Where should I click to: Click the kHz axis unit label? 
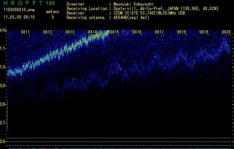click(x=3, y=30)
